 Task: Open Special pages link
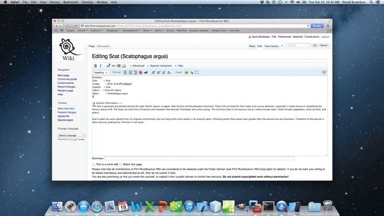[65, 120]
